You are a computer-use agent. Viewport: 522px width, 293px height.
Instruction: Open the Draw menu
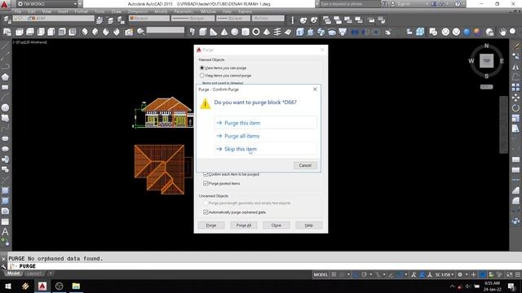(x=116, y=11)
